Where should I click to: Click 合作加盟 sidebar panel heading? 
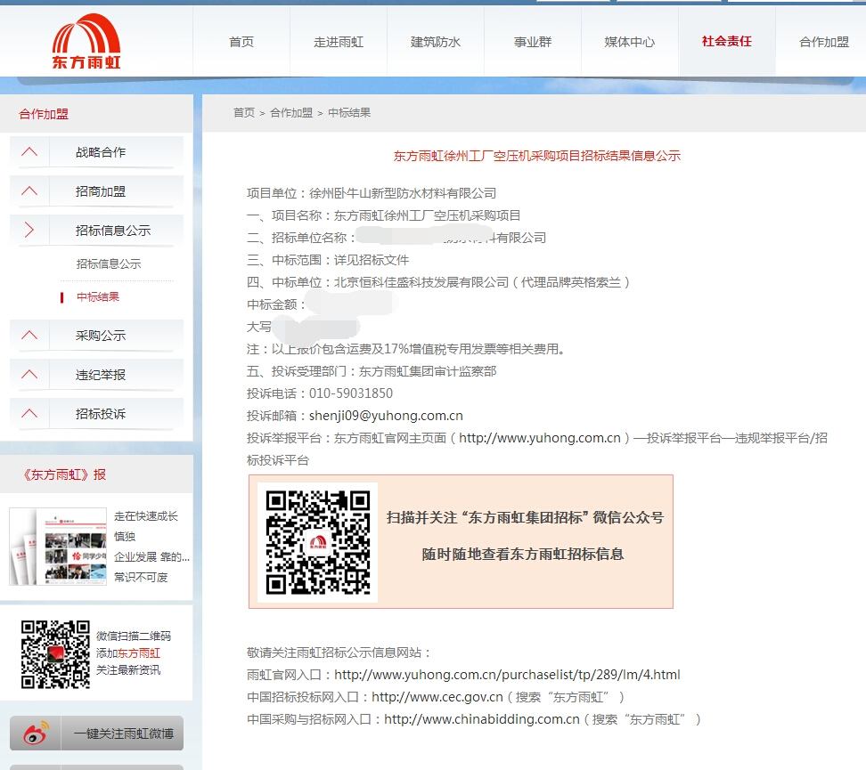pos(44,114)
